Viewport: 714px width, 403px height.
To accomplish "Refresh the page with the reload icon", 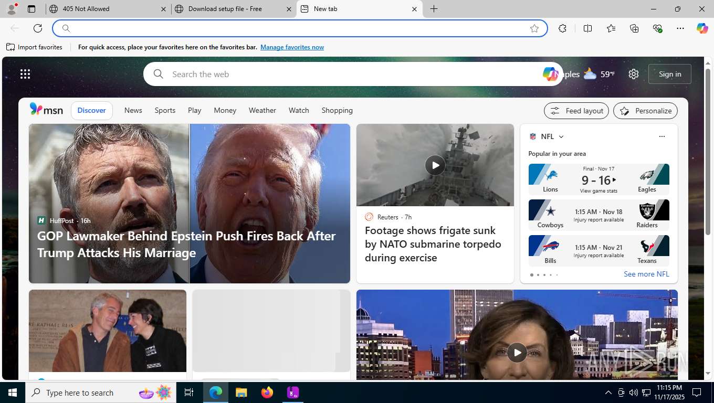I will (x=38, y=28).
